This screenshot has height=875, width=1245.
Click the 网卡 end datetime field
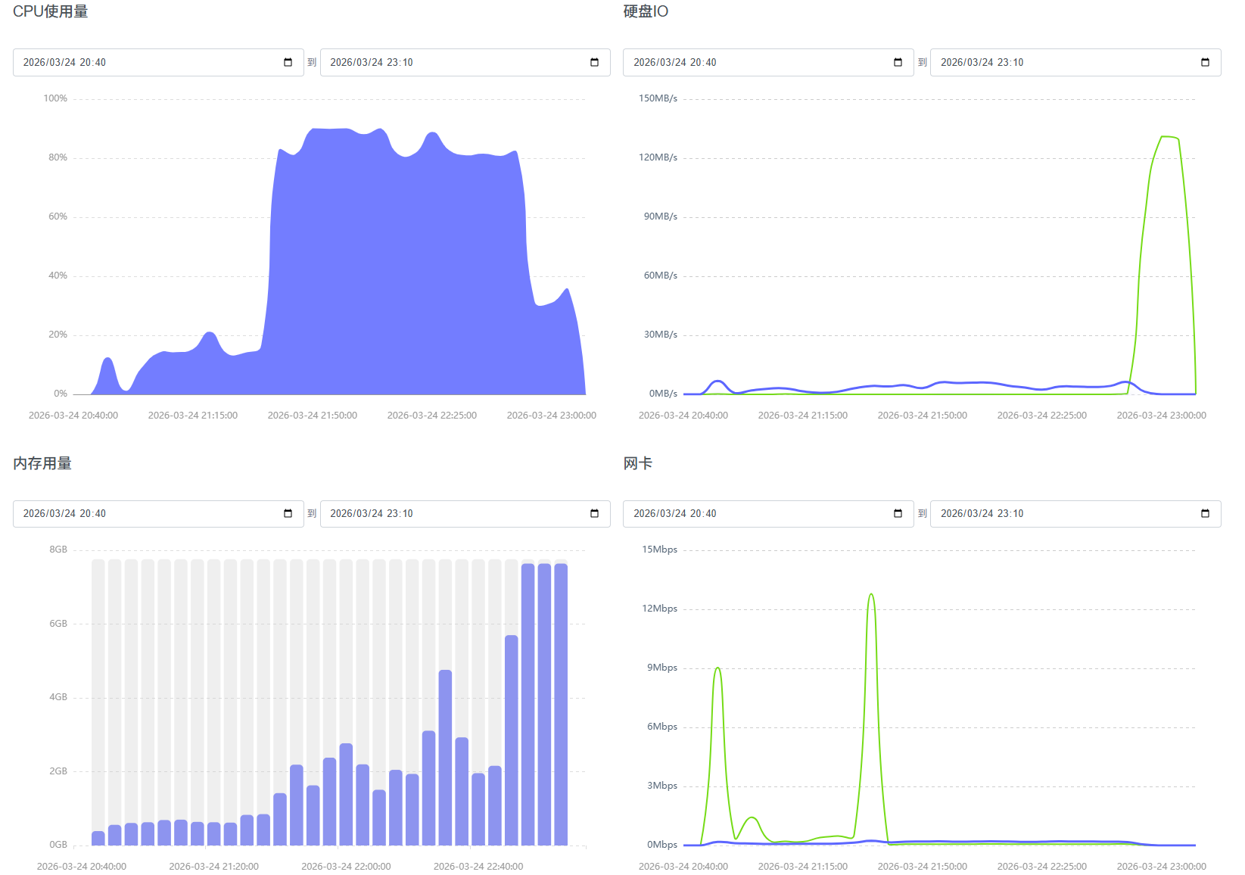(x=1075, y=514)
